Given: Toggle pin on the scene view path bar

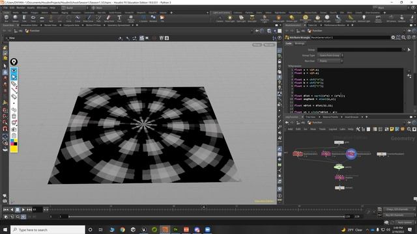Looking at the screenshot, I should coord(257,31).
